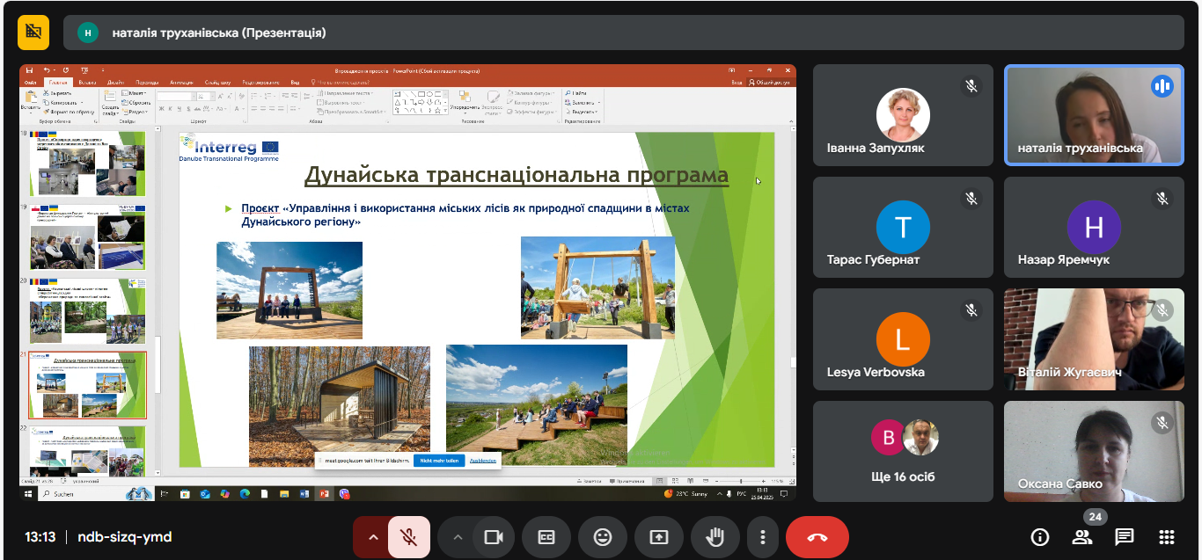Image resolution: width=1202 pixels, height=560 pixels.
Task: Click the "Ausblenden" hide link
Action: click(483, 460)
